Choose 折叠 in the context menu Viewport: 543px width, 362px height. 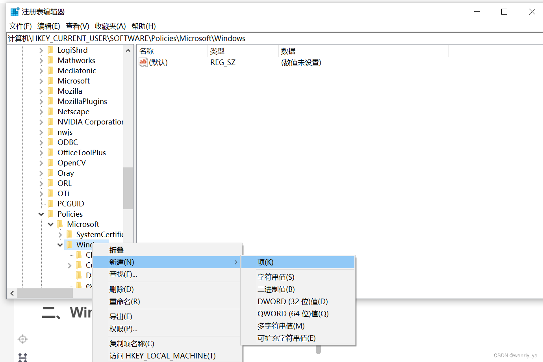[x=167, y=250]
